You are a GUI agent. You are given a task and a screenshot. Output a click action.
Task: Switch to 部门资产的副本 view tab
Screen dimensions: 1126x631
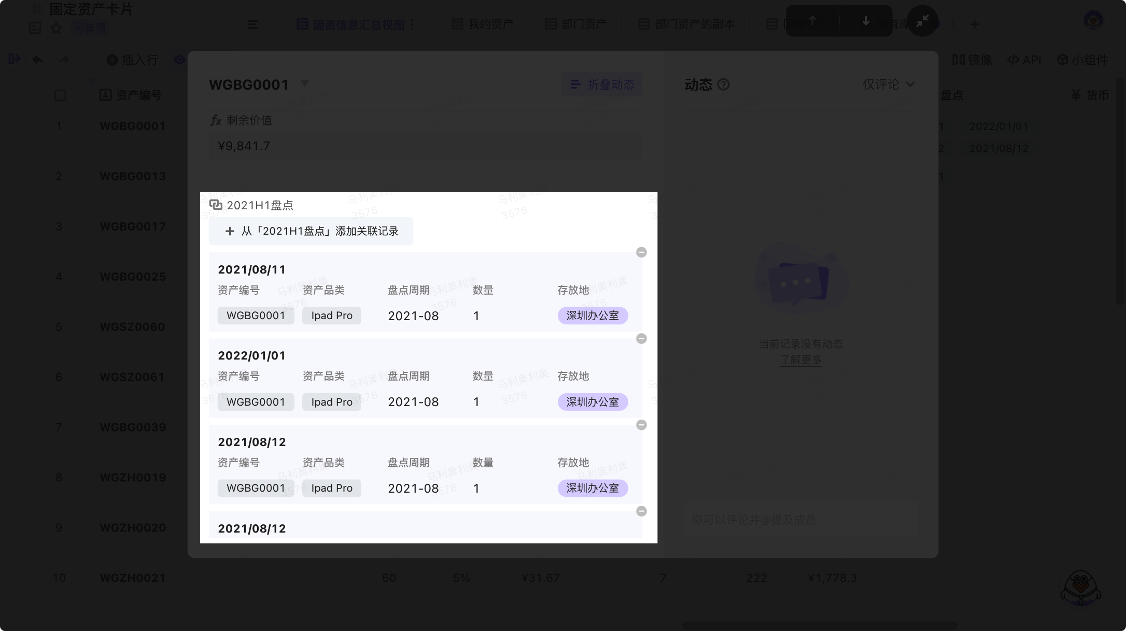(x=687, y=24)
